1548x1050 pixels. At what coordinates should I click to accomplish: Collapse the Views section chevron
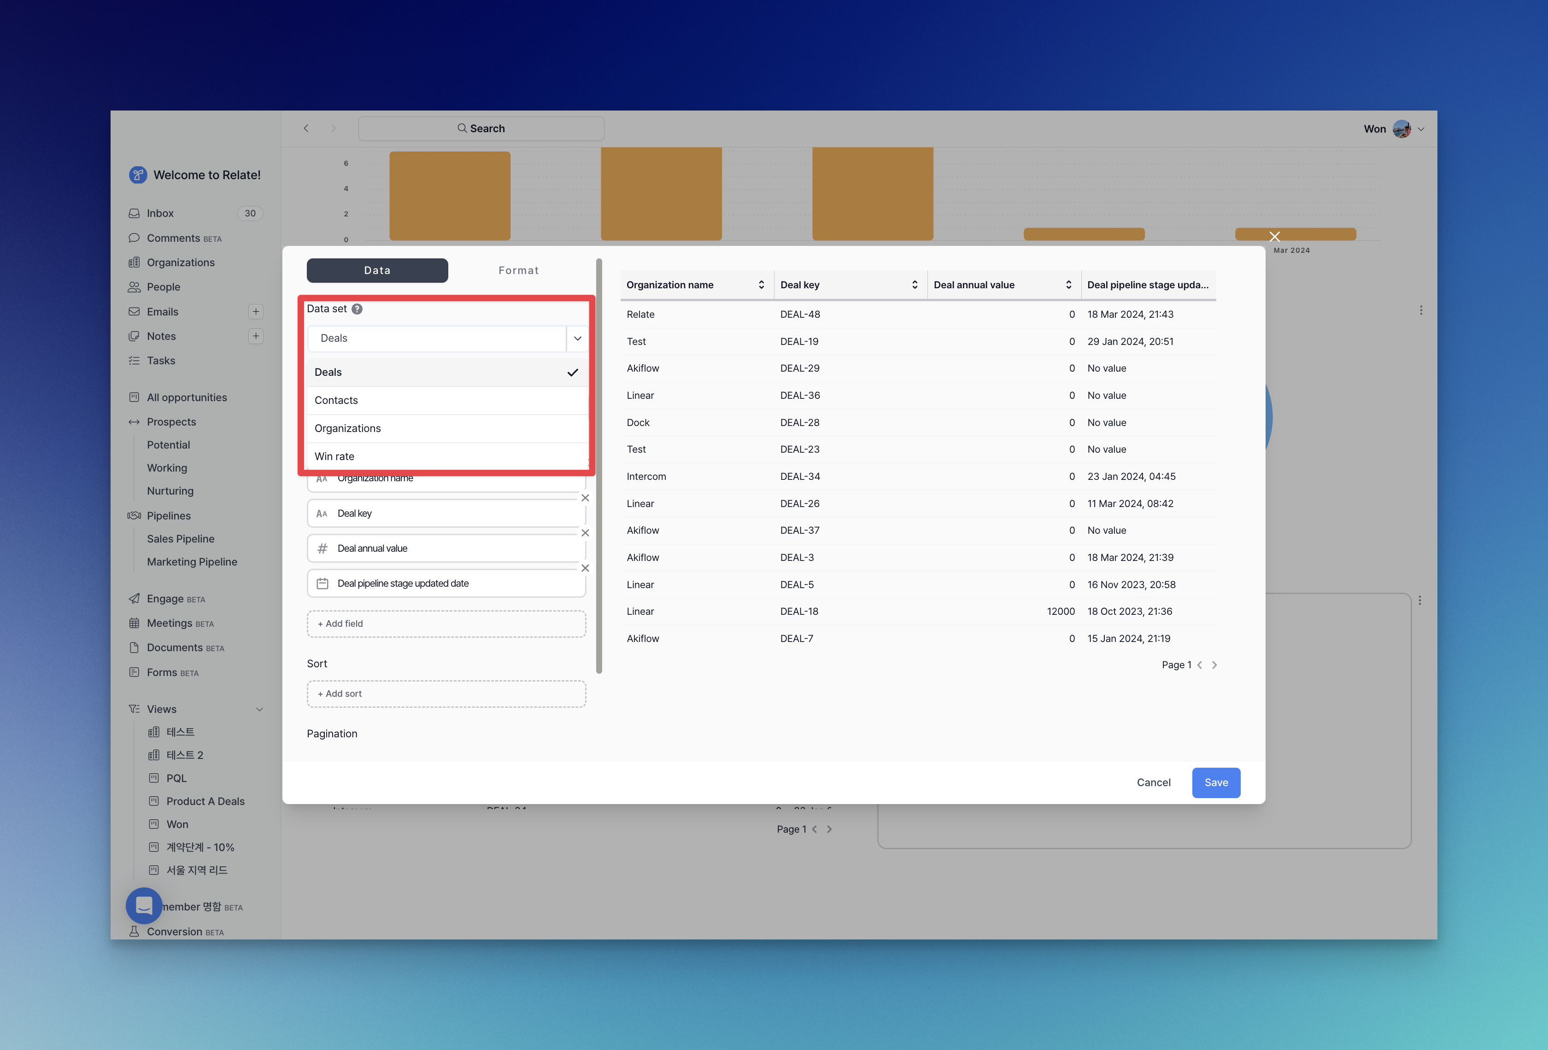pyautogui.click(x=259, y=709)
